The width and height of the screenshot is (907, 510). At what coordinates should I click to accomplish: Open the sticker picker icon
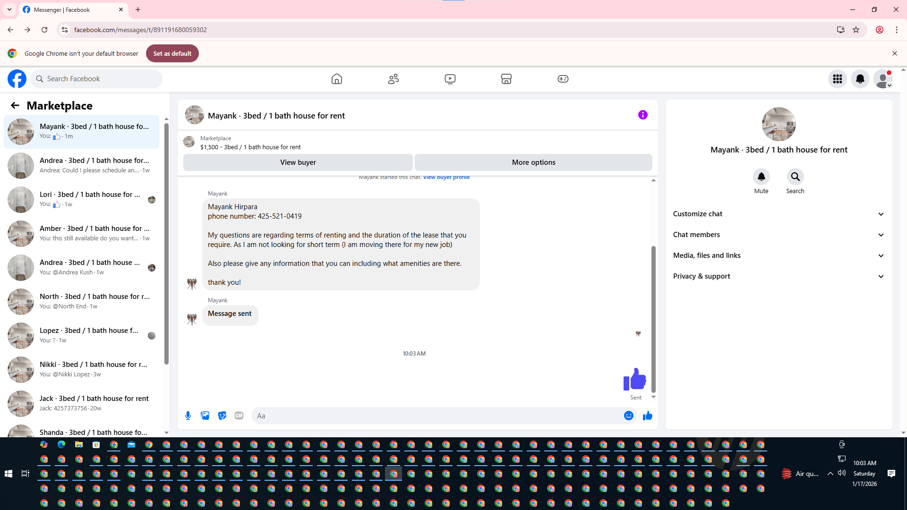click(222, 416)
